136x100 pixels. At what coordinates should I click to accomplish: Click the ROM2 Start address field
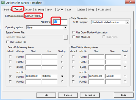click(x=33, y=62)
